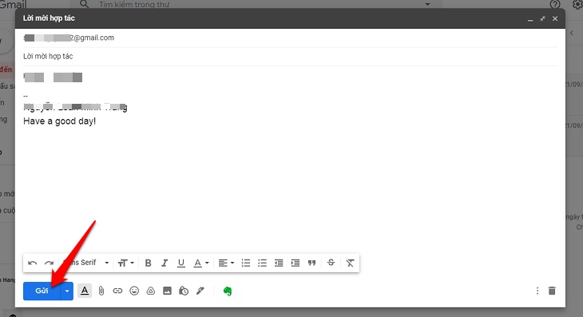Toggle bold formatting

pos(148,264)
